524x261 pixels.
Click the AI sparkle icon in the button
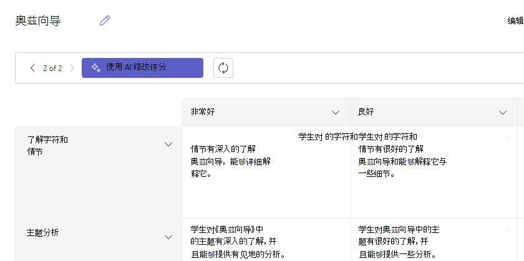(x=96, y=68)
